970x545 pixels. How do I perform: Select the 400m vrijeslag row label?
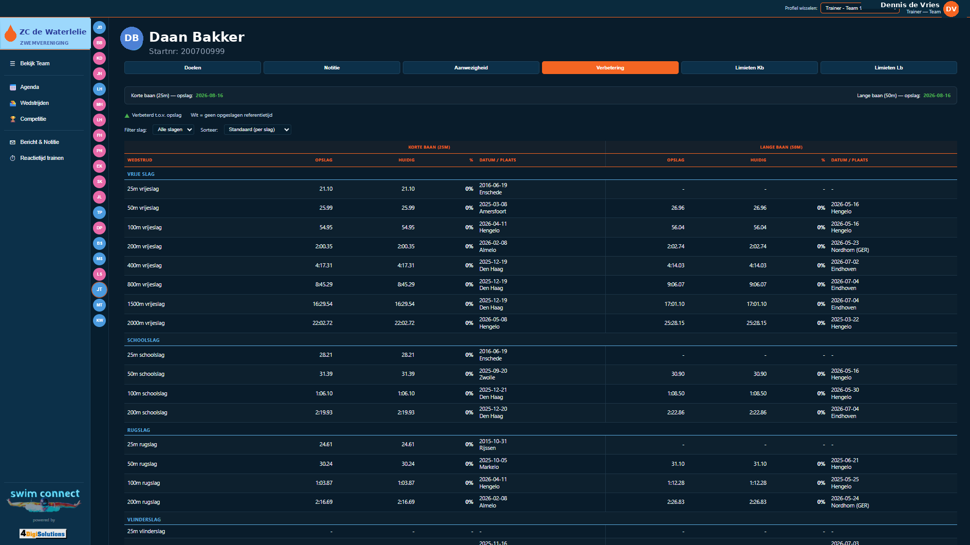pos(144,266)
